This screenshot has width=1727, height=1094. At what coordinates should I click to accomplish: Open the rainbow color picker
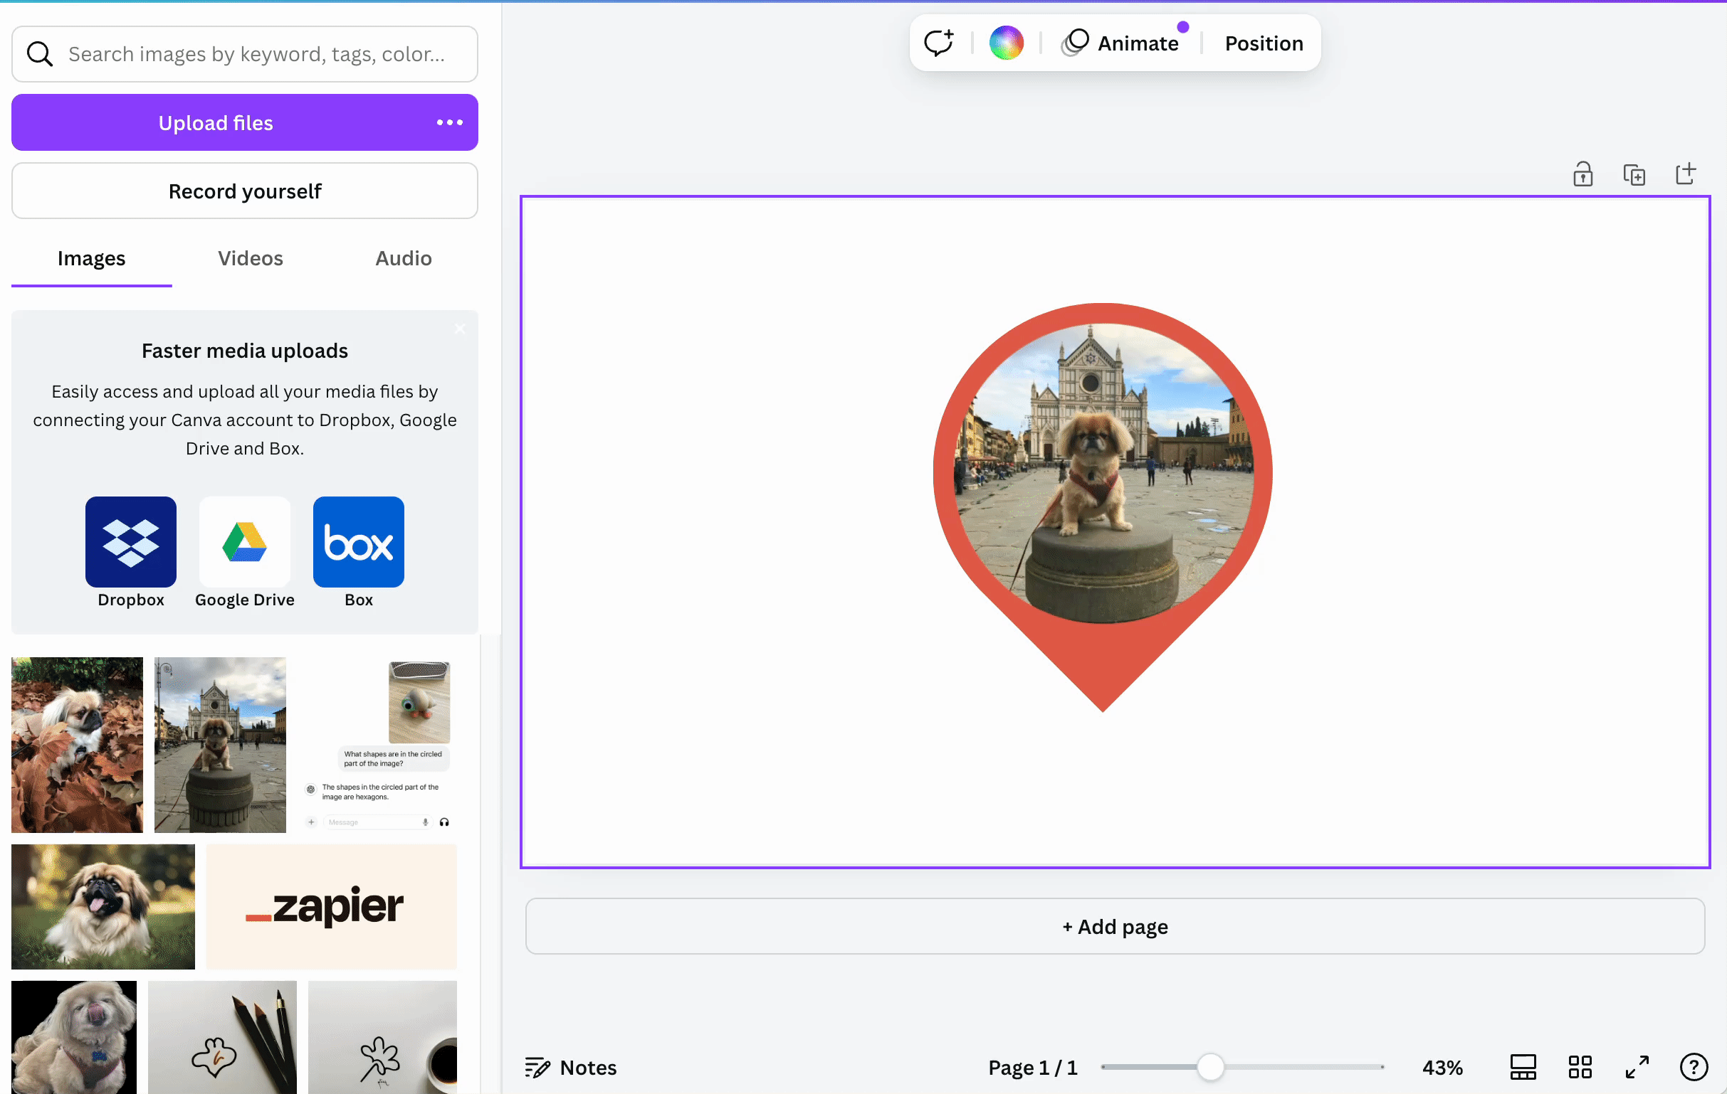pyautogui.click(x=1006, y=43)
